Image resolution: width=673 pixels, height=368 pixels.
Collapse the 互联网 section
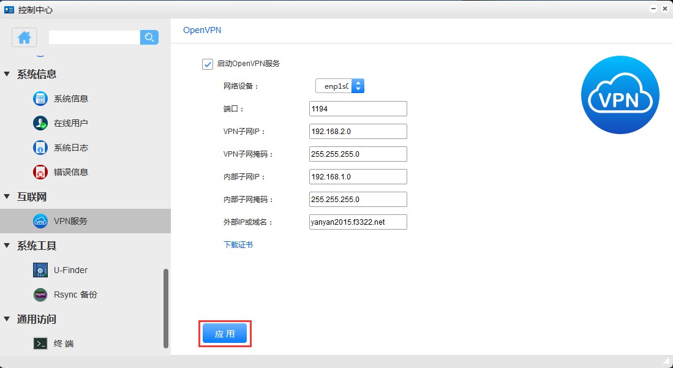[x=7, y=197]
